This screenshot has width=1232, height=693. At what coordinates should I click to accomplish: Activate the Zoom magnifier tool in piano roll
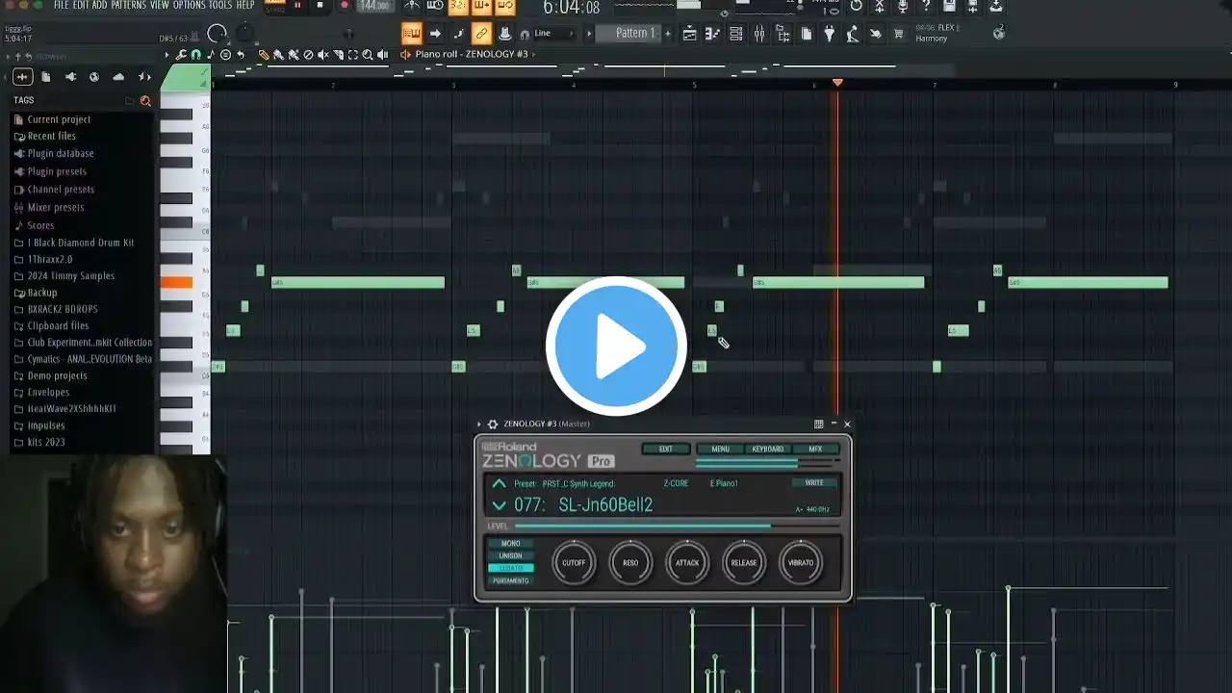coord(368,55)
